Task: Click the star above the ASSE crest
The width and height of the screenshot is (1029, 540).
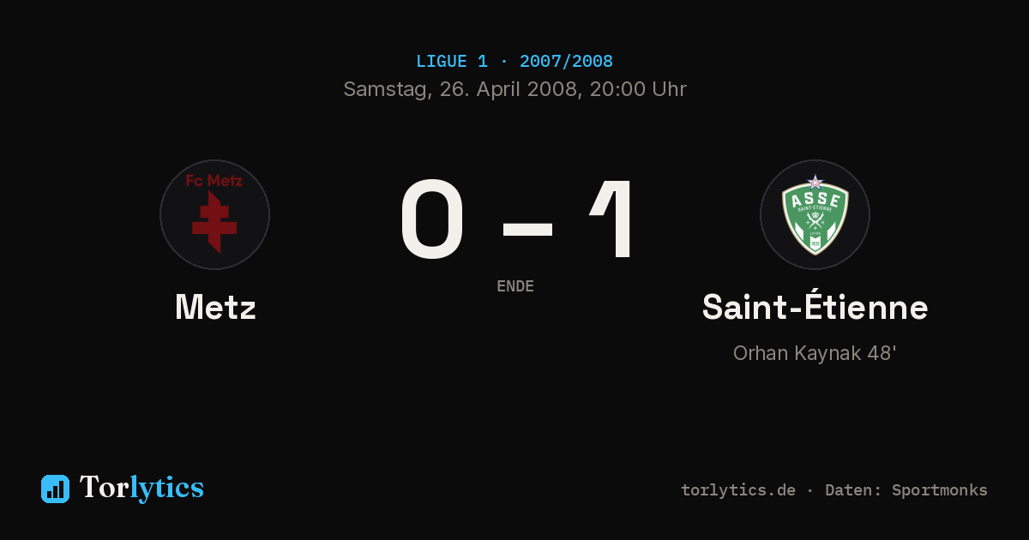Action: click(815, 182)
